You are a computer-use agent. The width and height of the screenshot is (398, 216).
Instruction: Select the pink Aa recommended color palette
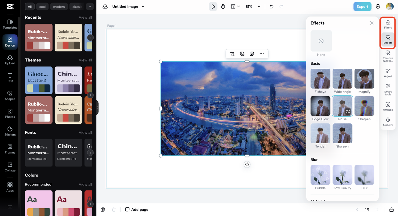pos(39,203)
